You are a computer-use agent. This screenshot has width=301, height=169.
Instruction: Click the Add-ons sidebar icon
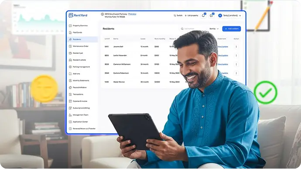tap(70, 74)
